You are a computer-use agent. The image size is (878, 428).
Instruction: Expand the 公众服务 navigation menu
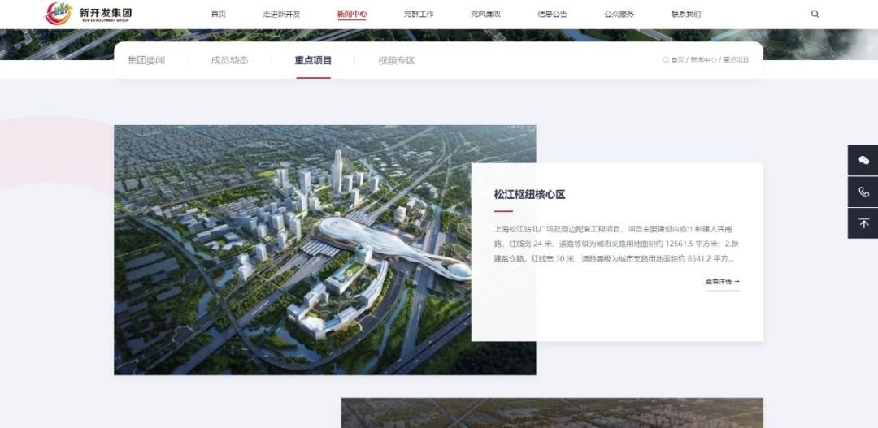tap(619, 15)
